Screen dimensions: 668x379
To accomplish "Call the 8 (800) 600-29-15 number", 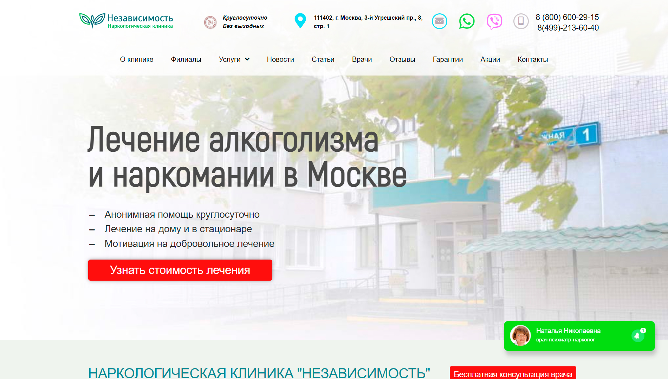I will click(x=567, y=17).
